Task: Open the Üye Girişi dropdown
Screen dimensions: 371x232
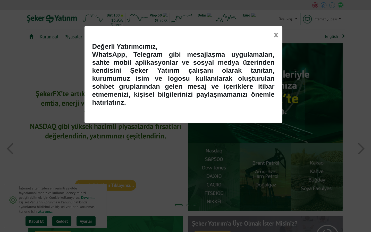Action: tap(288, 19)
